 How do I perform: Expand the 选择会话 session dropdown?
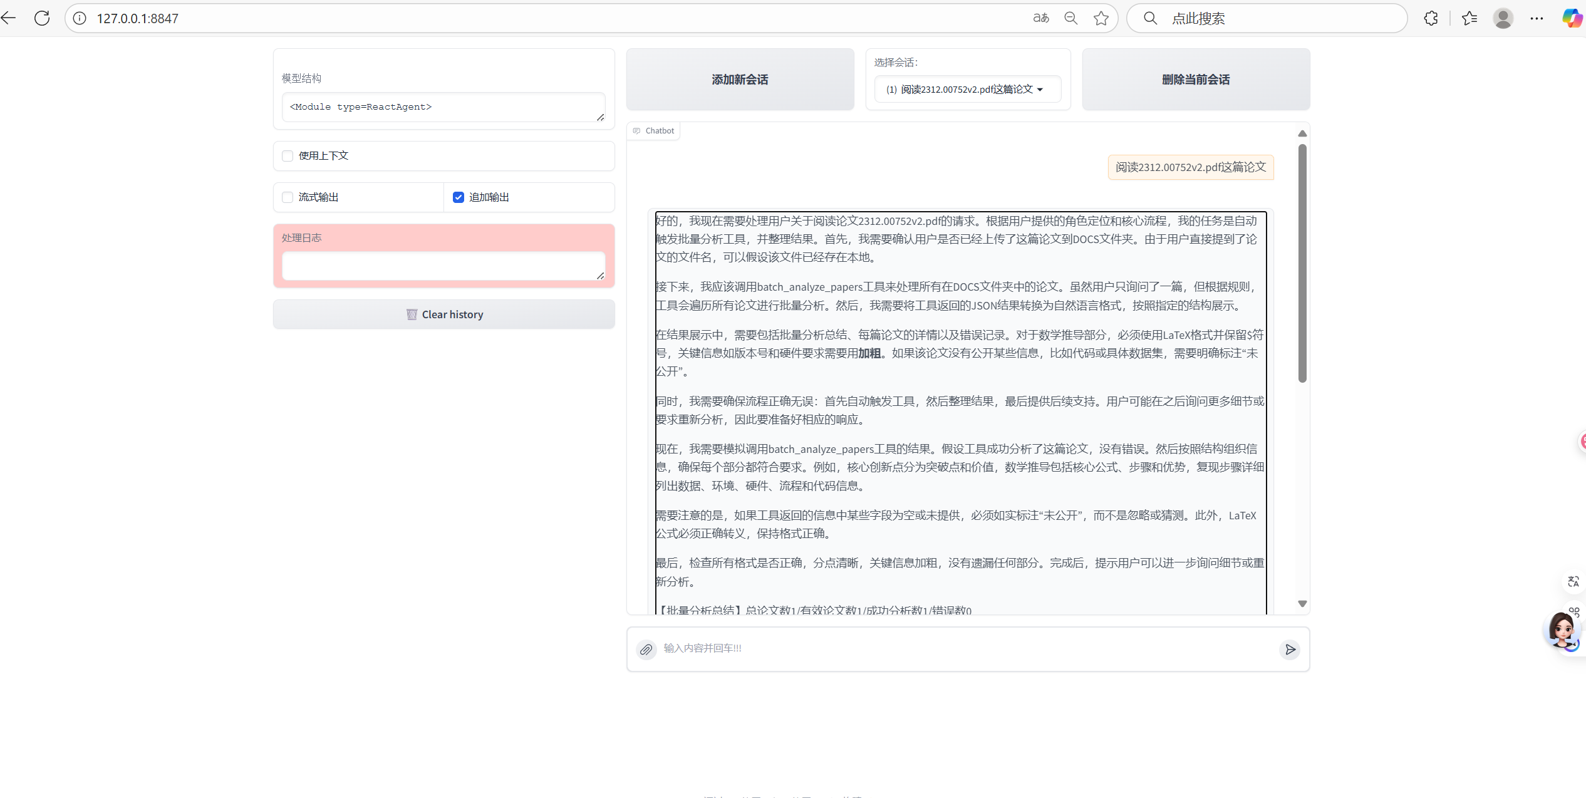pos(967,90)
